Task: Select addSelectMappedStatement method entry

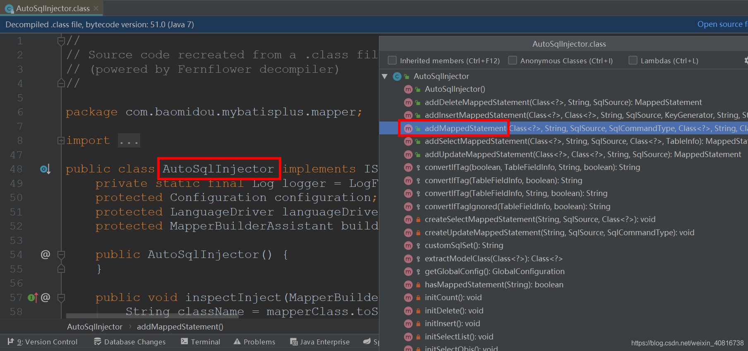Action: point(586,141)
